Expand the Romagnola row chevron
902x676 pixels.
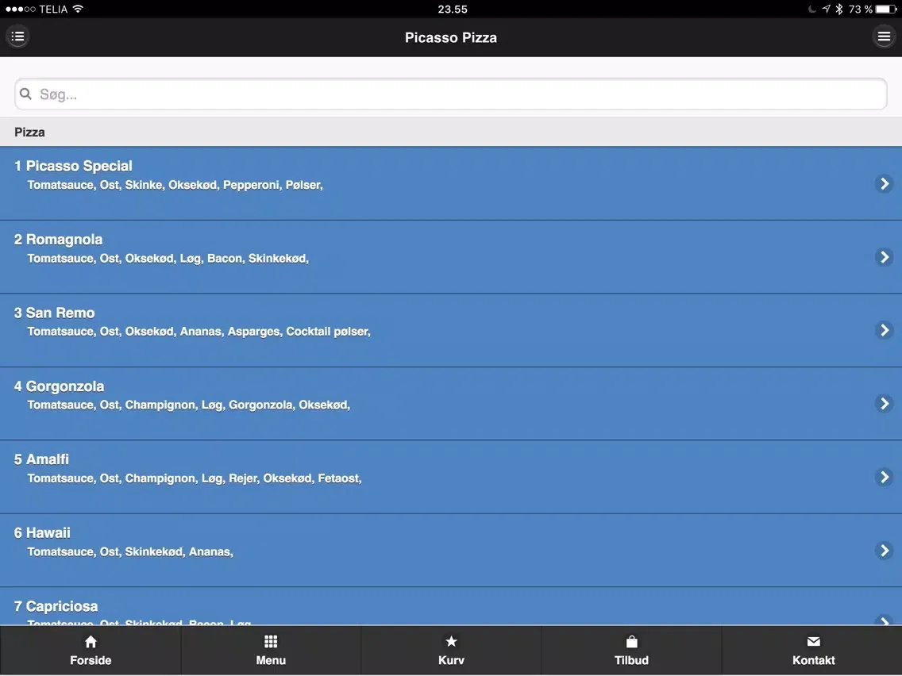click(884, 257)
